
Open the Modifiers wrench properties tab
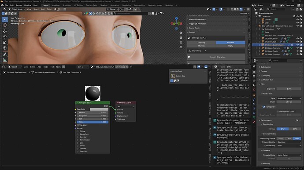254,100
